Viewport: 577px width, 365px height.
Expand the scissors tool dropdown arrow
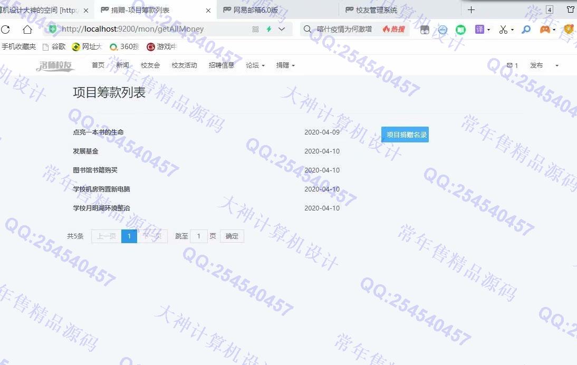tap(512, 30)
